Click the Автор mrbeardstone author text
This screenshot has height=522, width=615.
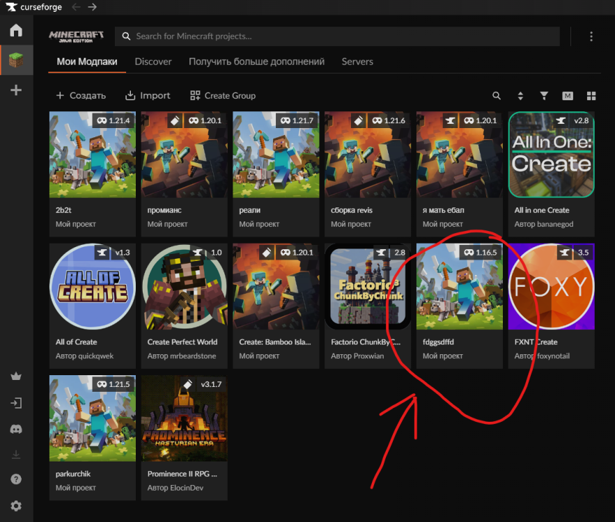(x=182, y=356)
